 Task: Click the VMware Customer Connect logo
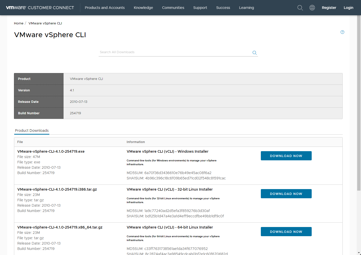coord(40,8)
